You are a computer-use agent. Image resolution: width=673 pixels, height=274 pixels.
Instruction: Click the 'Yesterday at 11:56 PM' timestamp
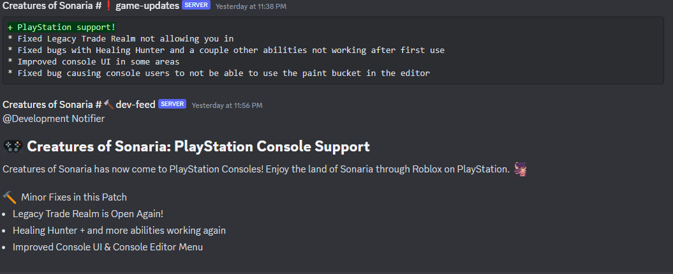pos(226,105)
